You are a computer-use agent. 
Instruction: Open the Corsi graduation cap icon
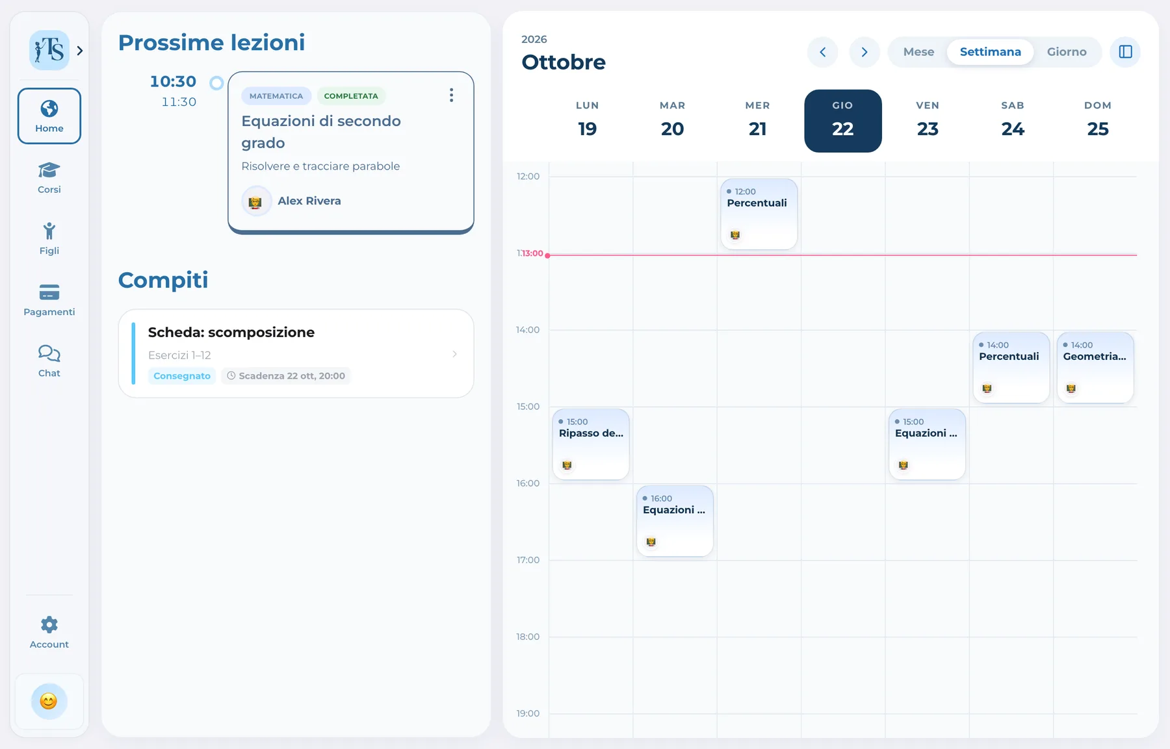[x=49, y=170]
